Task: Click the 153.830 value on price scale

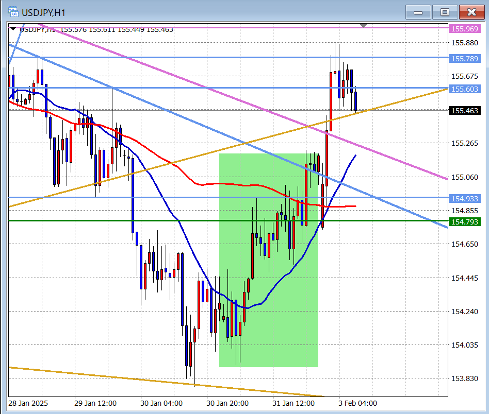Action: tap(464, 378)
